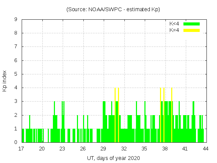The height and width of the screenshot is (163, 217).
Task: Click x-axis tick label 35
Action: point(144,148)
